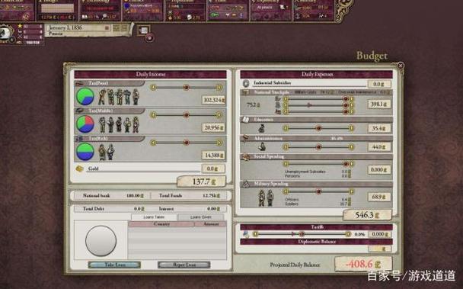This screenshot has height=289, width=463.
Task: Click the Take Loan button
Action: [114, 265]
